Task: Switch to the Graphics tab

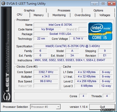Action: pyautogui.click(x=29, y=10)
